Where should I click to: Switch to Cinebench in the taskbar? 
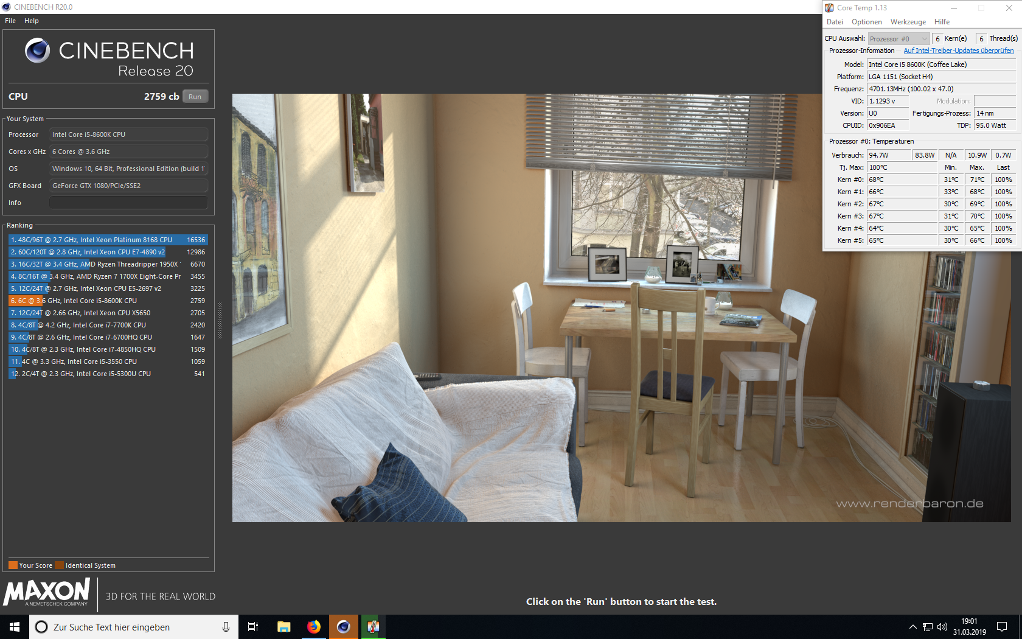point(344,627)
